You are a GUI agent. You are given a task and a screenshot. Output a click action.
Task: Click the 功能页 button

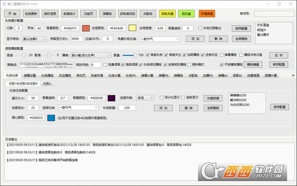pyautogui.click(x=89, y=14)
